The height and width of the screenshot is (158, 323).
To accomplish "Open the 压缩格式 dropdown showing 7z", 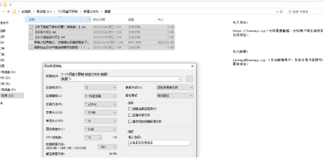I will click(x=101, y=87).
